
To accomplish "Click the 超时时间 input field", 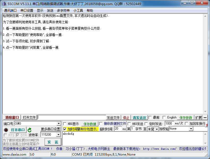I will pos(118,129).
